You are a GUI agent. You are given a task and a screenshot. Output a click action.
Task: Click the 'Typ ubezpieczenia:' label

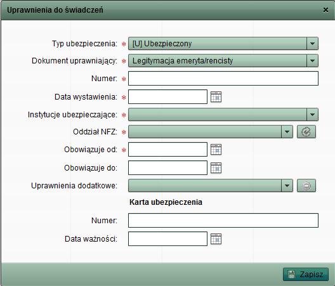84,44
